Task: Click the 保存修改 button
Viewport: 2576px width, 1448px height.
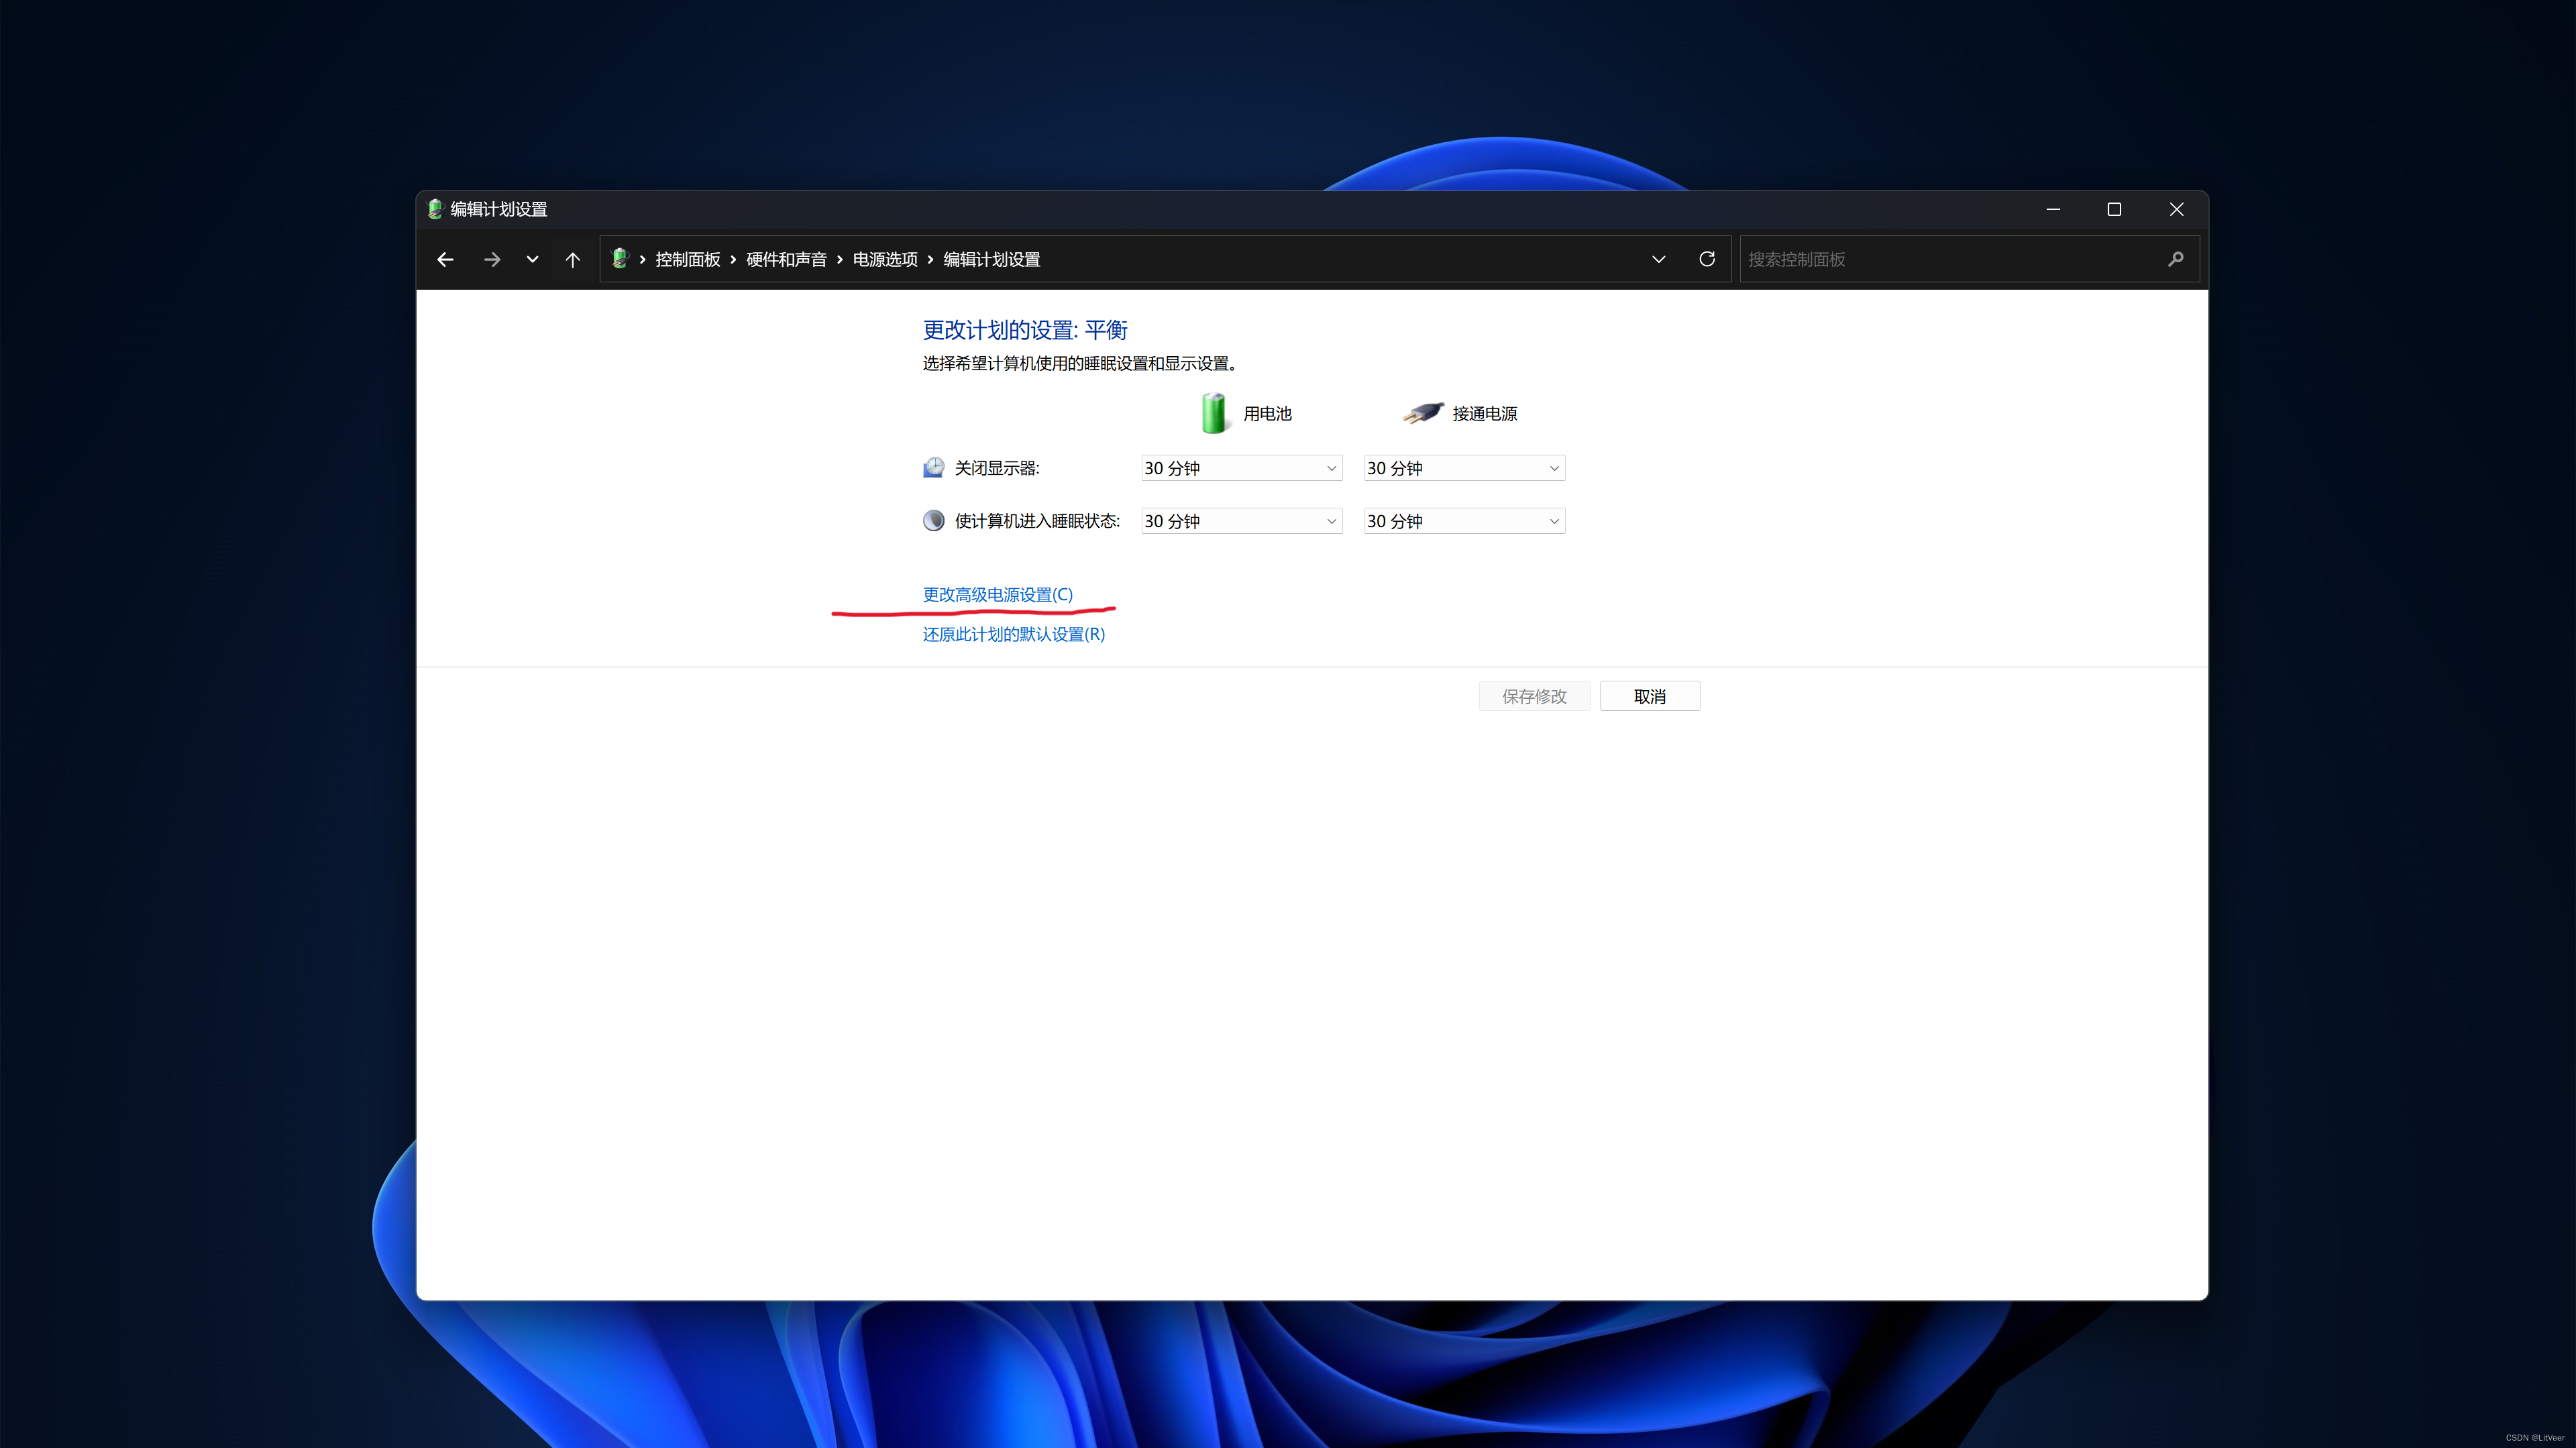Action: [1533, 696]
